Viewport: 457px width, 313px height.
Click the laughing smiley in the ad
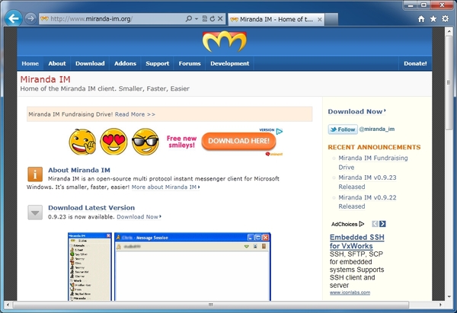pos(82,142)
